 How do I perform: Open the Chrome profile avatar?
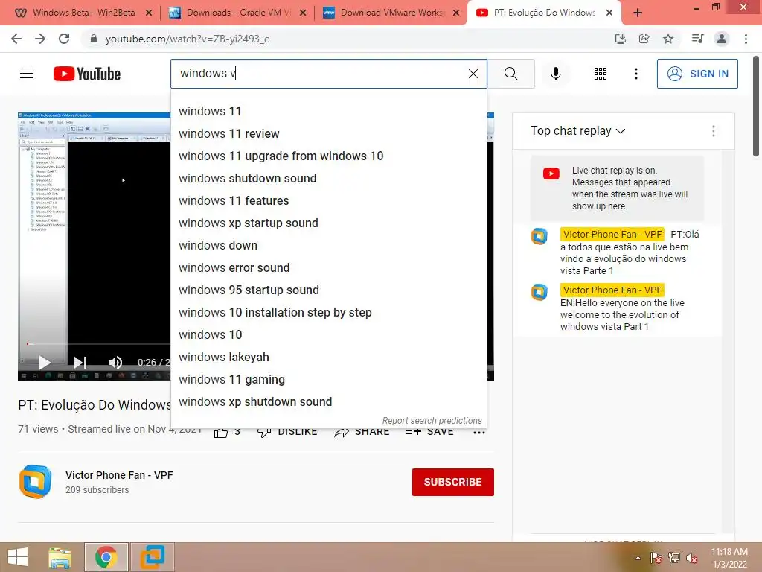point(722,39)
